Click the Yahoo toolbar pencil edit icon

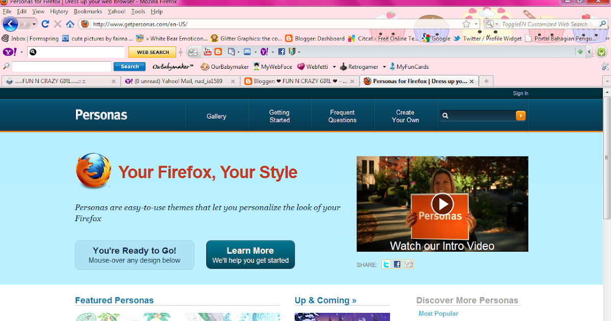tap(193, 51)
